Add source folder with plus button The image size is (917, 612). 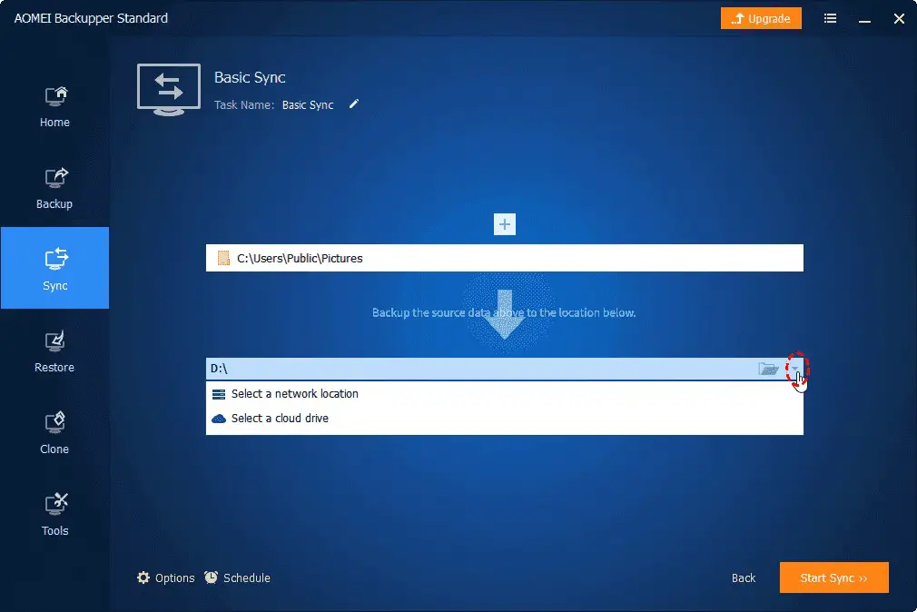(505, 224)
